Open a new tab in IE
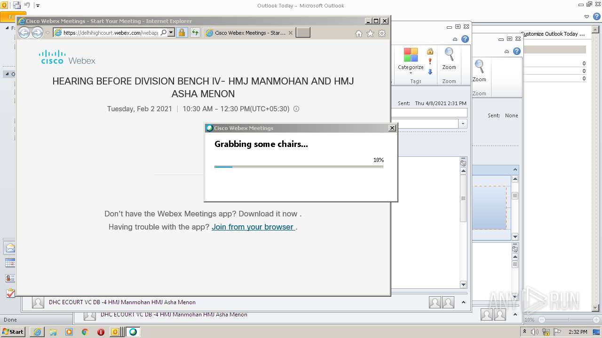 (303, 32)
